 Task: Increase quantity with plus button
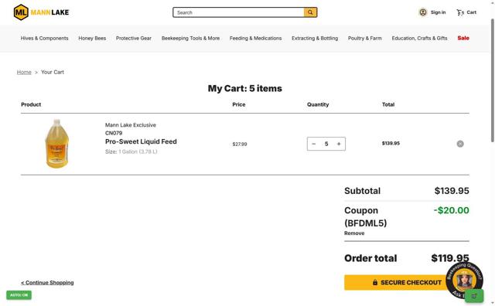[x=339, y=144]
